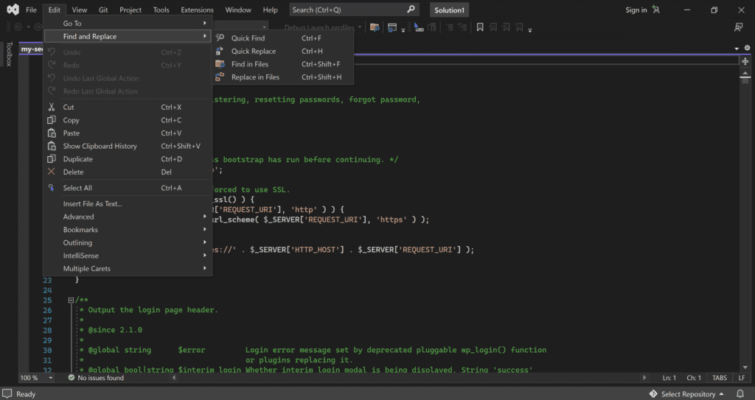
Task: Click the Delete X icon
Action: (52, 172)
